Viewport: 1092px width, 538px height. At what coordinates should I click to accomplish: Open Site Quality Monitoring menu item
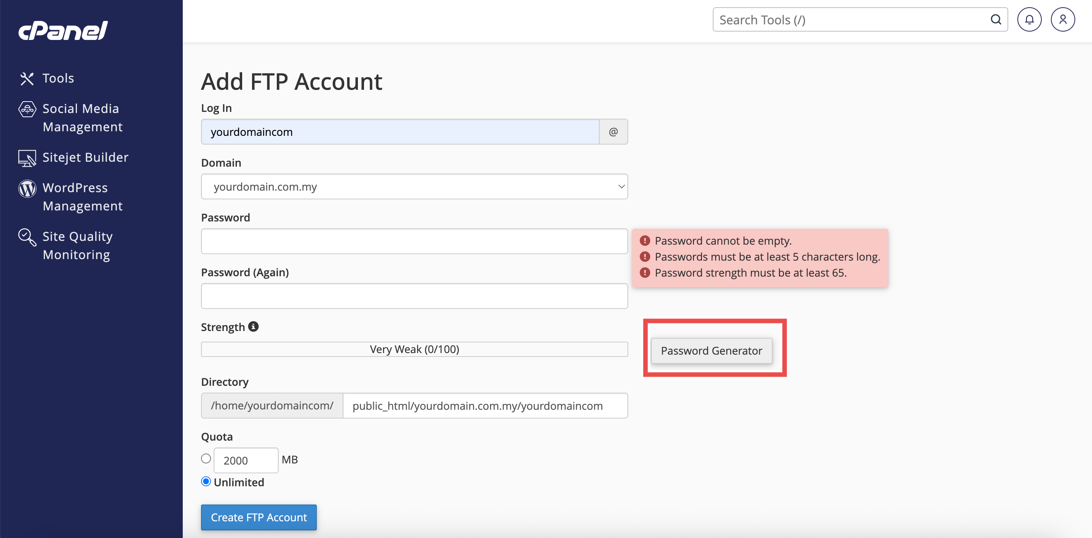coord(78,246)
